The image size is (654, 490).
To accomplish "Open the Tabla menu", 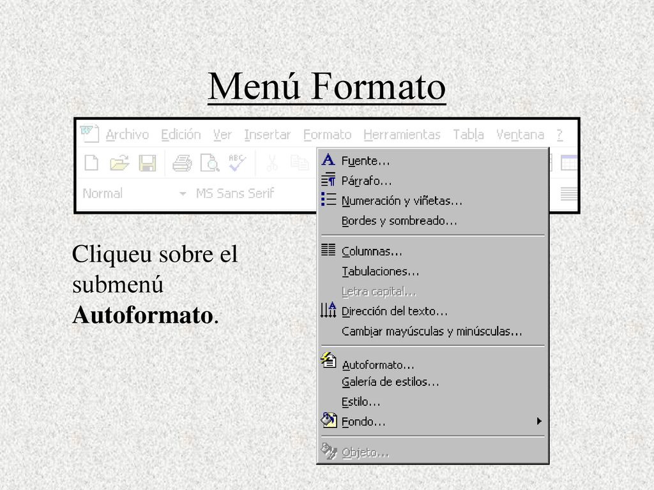I will (468, 135).
